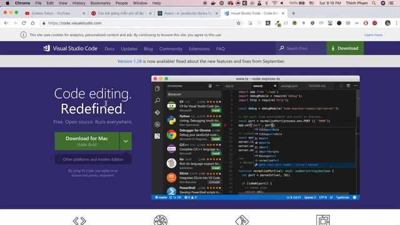This screenshot has height=225, width=400.
Task: Click the master branch status bar item
Action: coord(161,197)
